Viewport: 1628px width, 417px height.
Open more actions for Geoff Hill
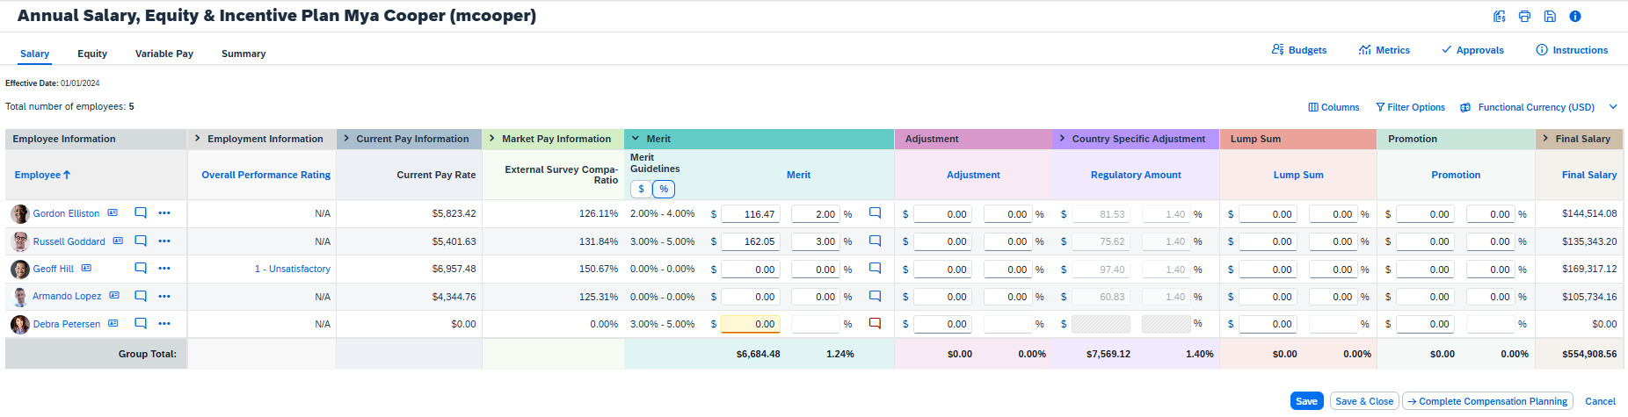pos(164,269)
